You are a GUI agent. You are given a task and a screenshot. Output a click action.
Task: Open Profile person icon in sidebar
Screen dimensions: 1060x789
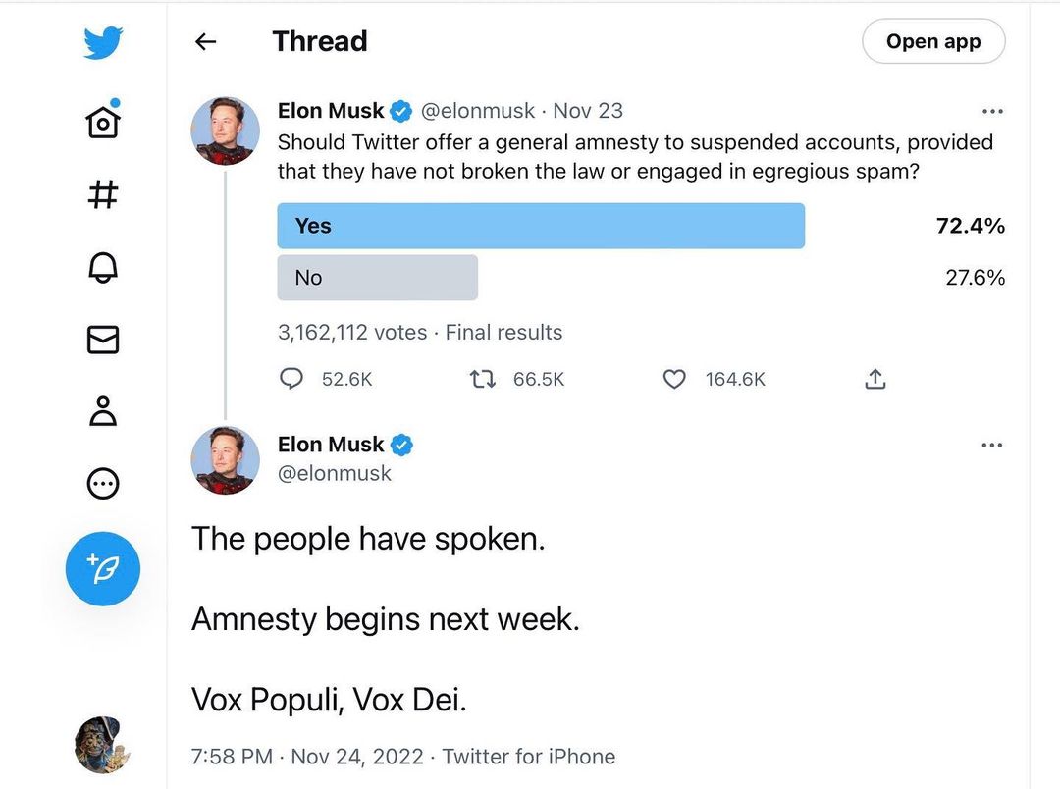tap(103, 411)
